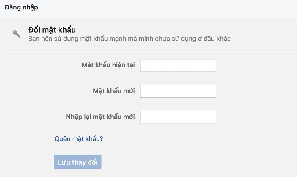Click the key icon beside Đổi mật khẩu
The width and height of the screenshot is (297, 177).
[x=16, y=34]
